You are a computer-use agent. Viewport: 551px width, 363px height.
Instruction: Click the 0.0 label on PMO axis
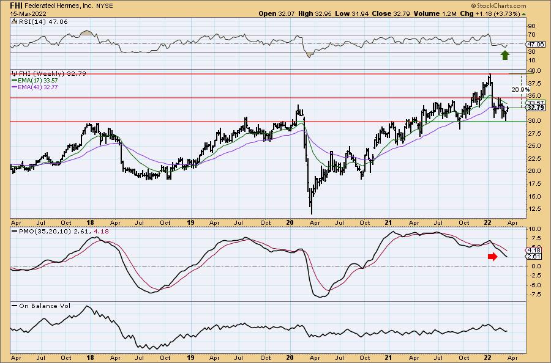(536, 266)
